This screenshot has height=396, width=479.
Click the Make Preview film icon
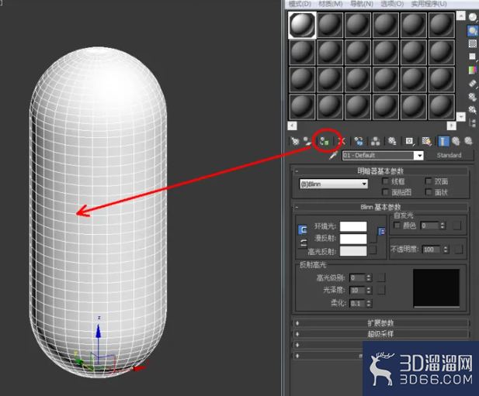coord(473,84)
